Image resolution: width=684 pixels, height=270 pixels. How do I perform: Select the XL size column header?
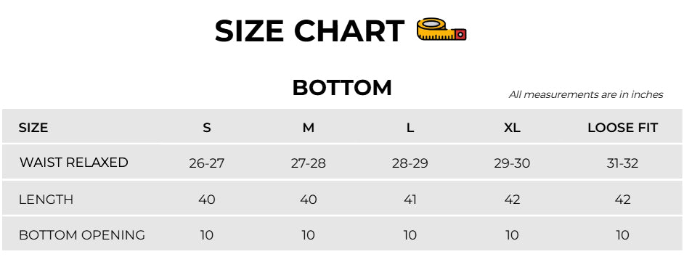tap(512, 128)
